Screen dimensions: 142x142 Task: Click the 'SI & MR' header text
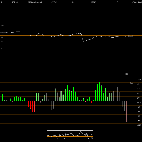15,2
